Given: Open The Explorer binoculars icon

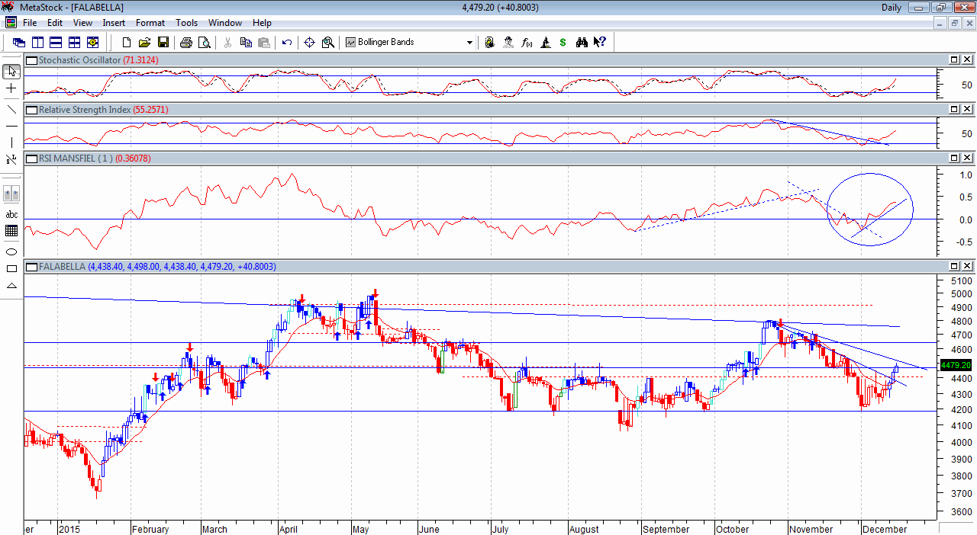Looking at the screenshot, I should point(582,43).
